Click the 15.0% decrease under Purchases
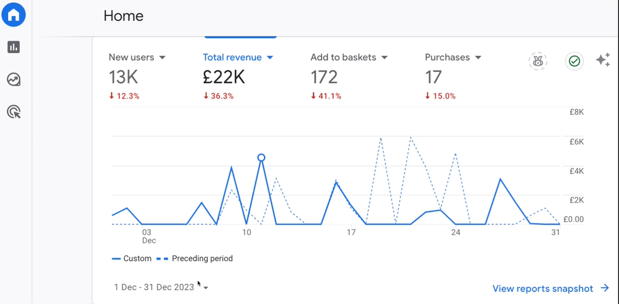 [440, 96]
